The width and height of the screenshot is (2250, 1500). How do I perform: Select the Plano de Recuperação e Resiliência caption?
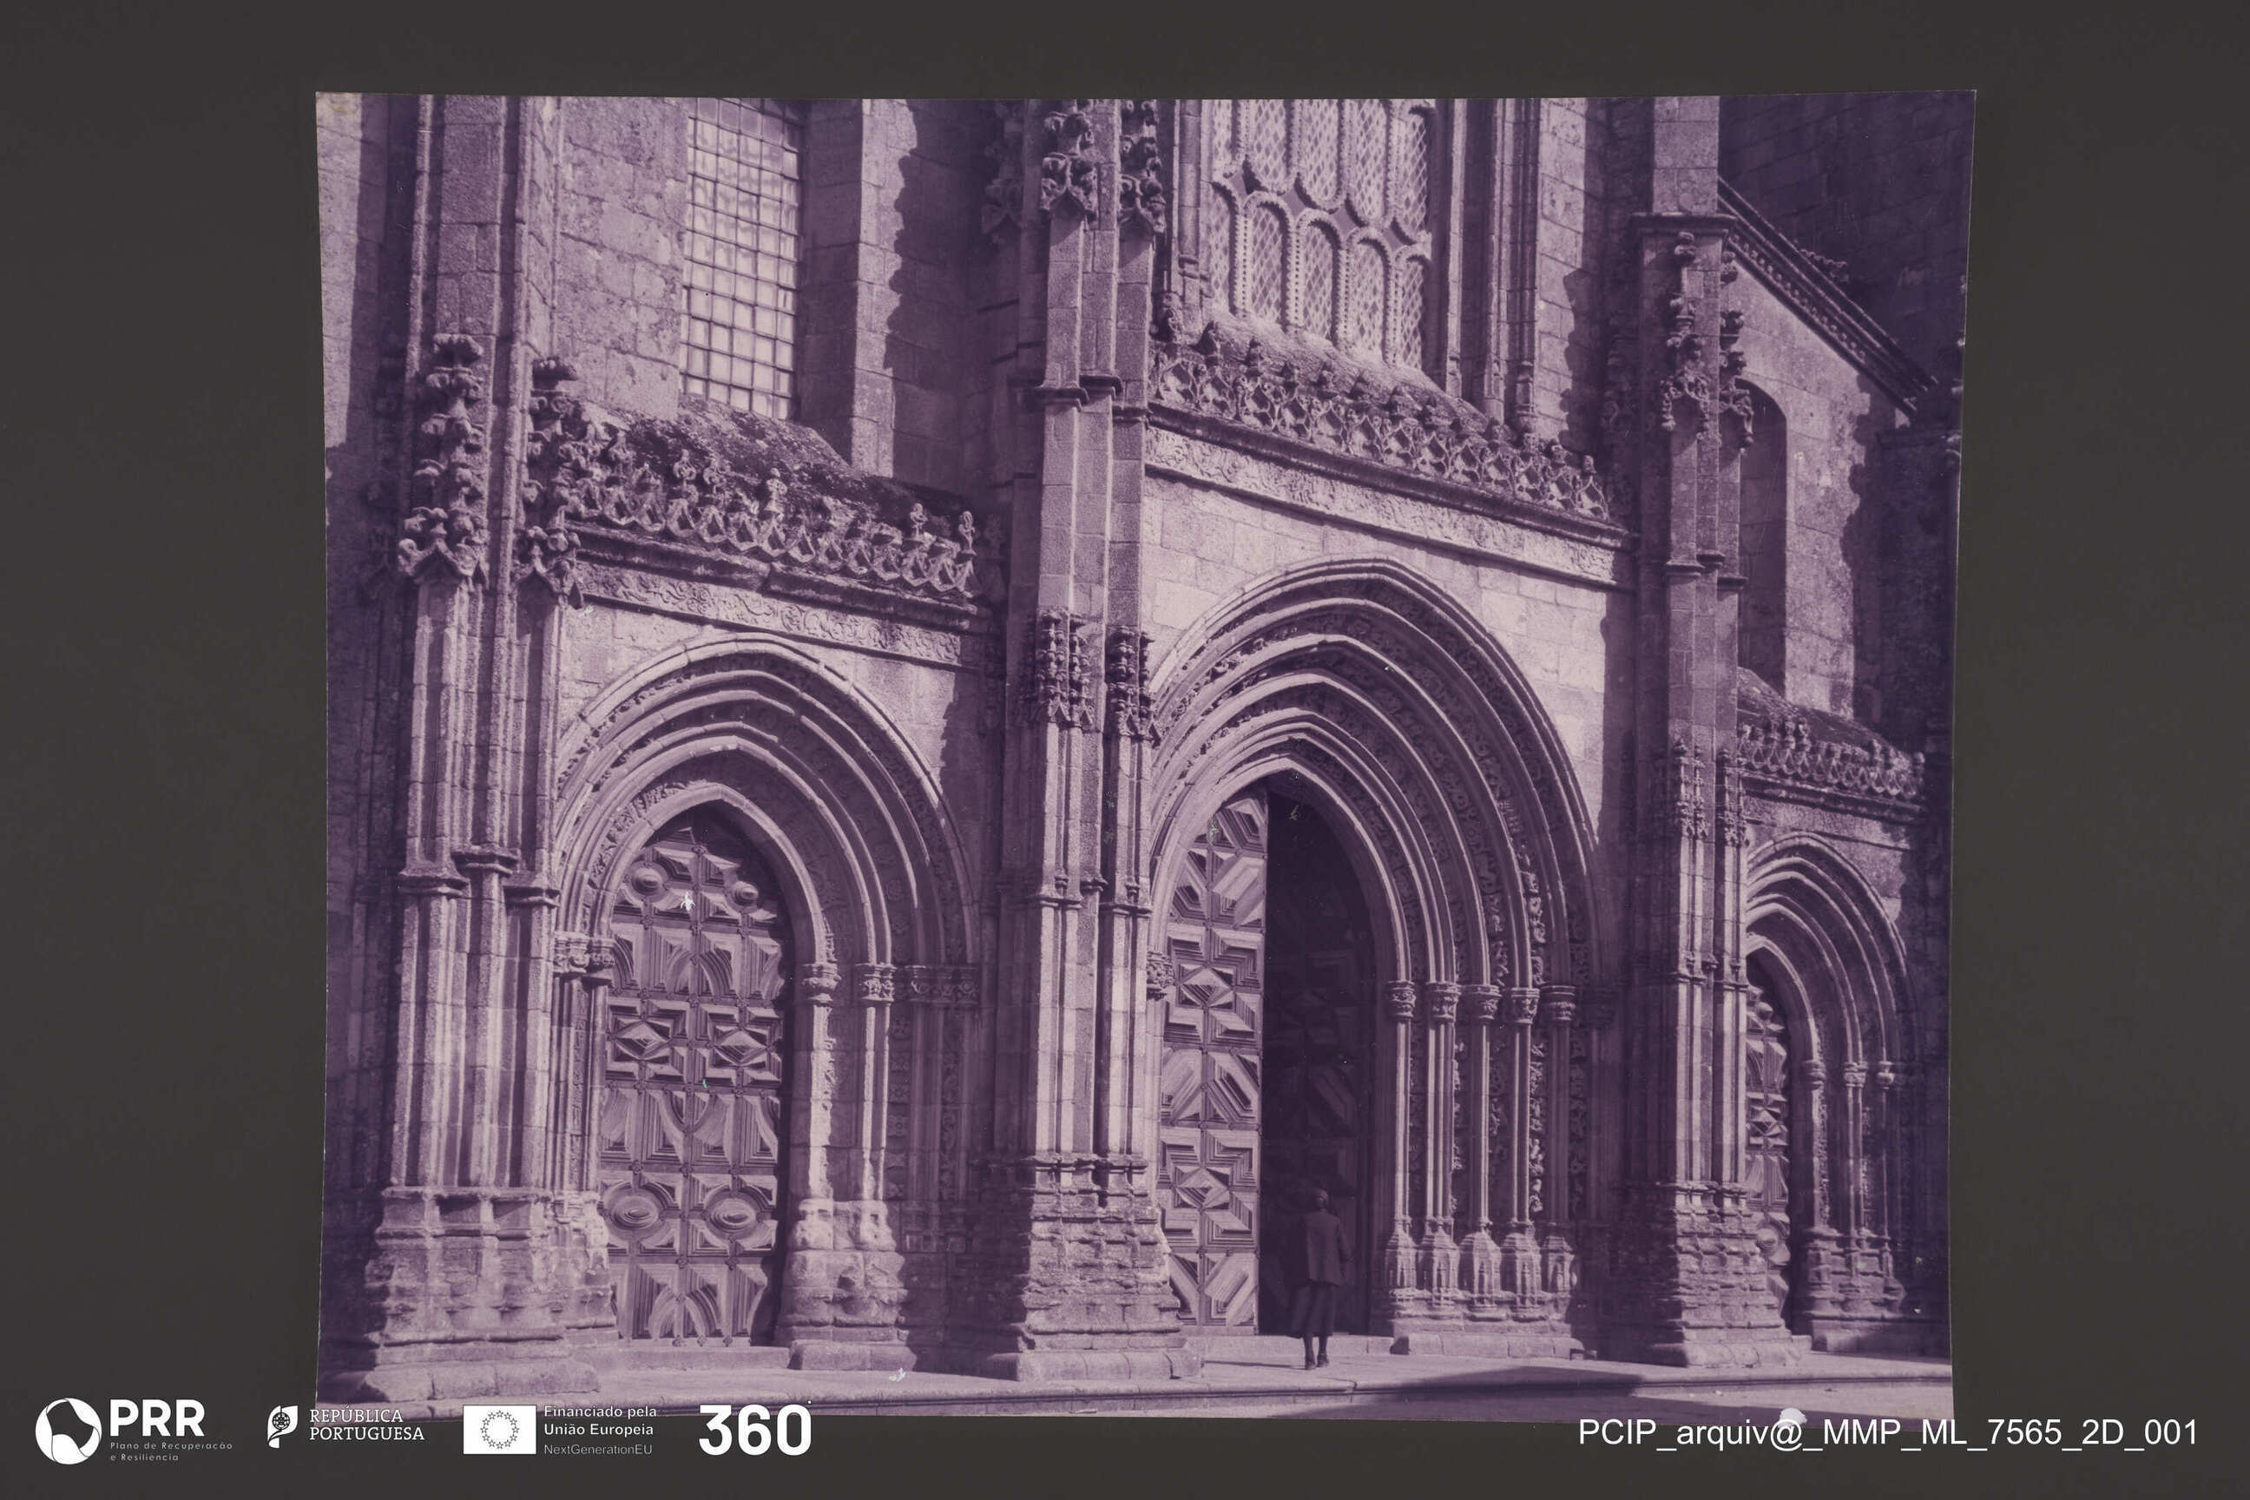pyautogui.click(x=170, y=1450)
